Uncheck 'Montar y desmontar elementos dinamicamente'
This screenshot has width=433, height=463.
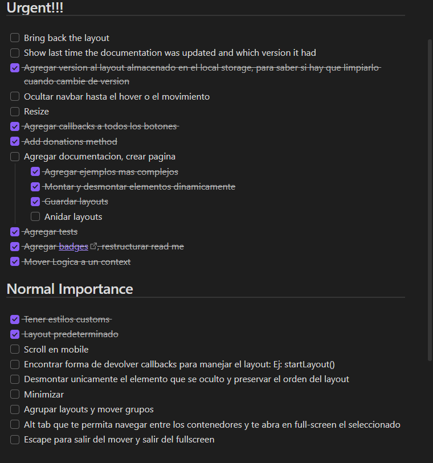pos(35,186)
